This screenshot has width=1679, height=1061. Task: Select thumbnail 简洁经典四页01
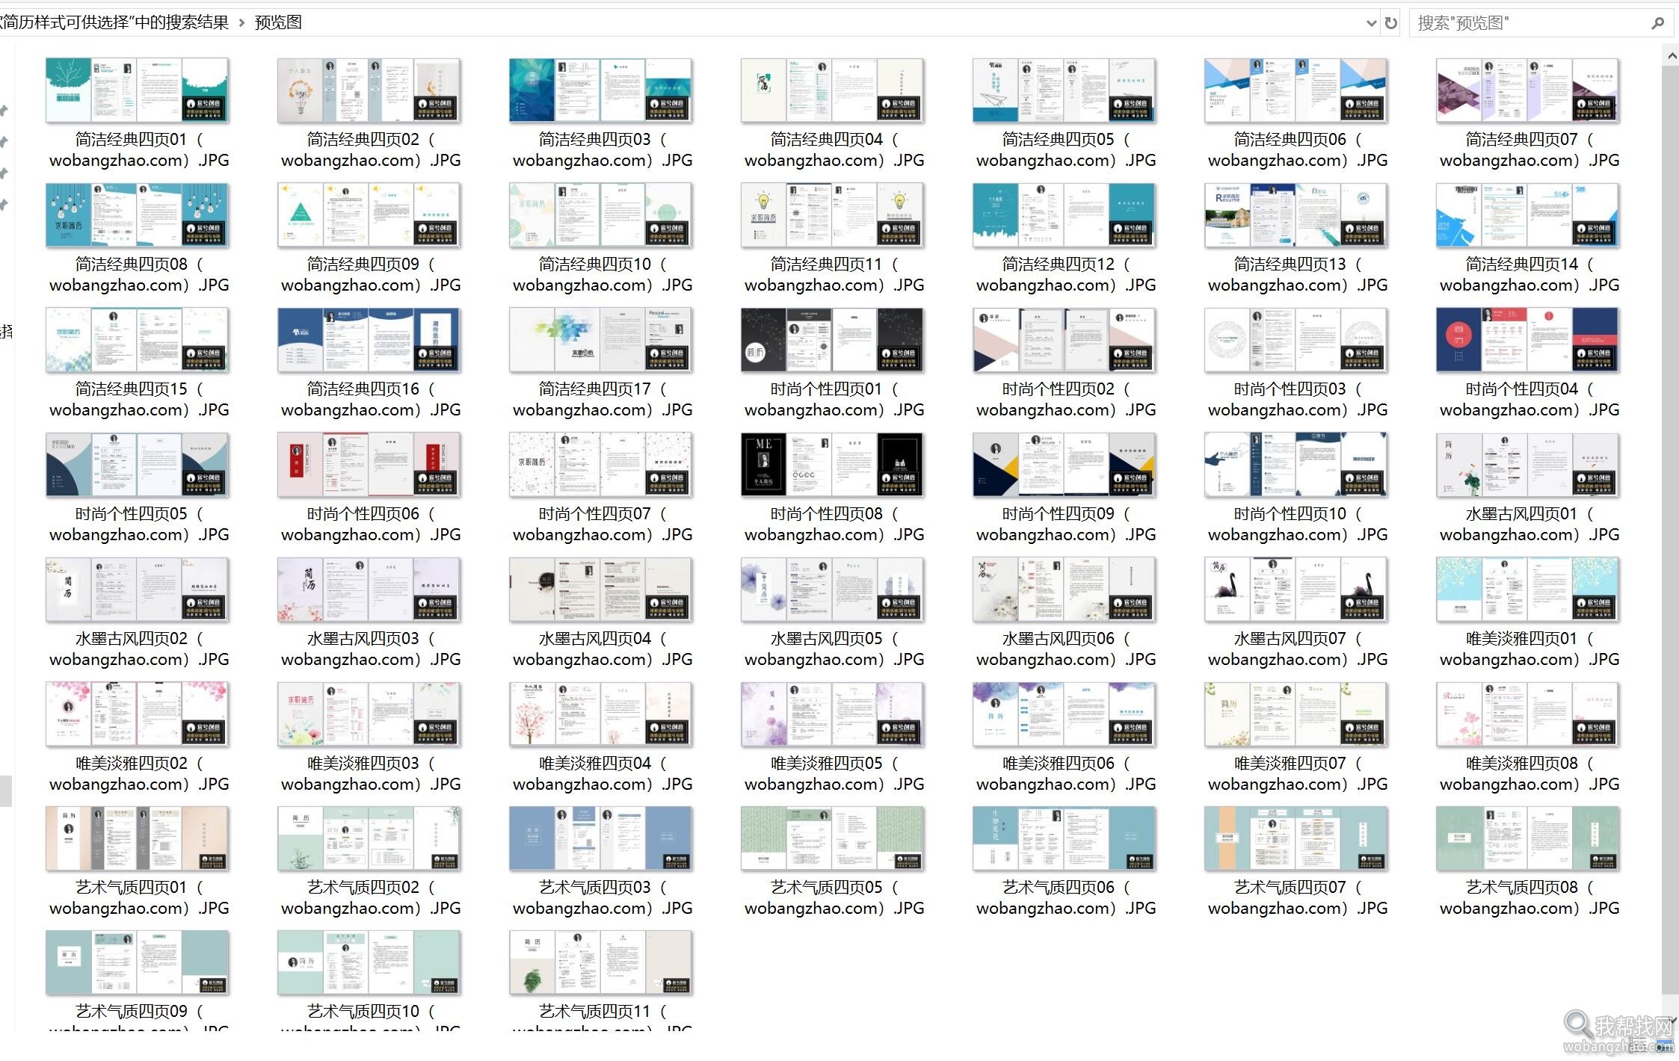click(138, 90)
